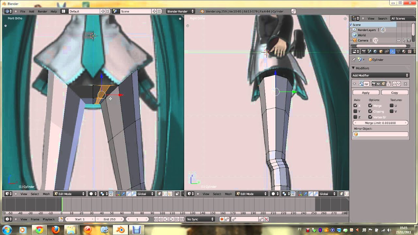Click the 3D manipulator toggle in left viewport
This screenshot has width=418, height=235.
[x=118, y=194]
